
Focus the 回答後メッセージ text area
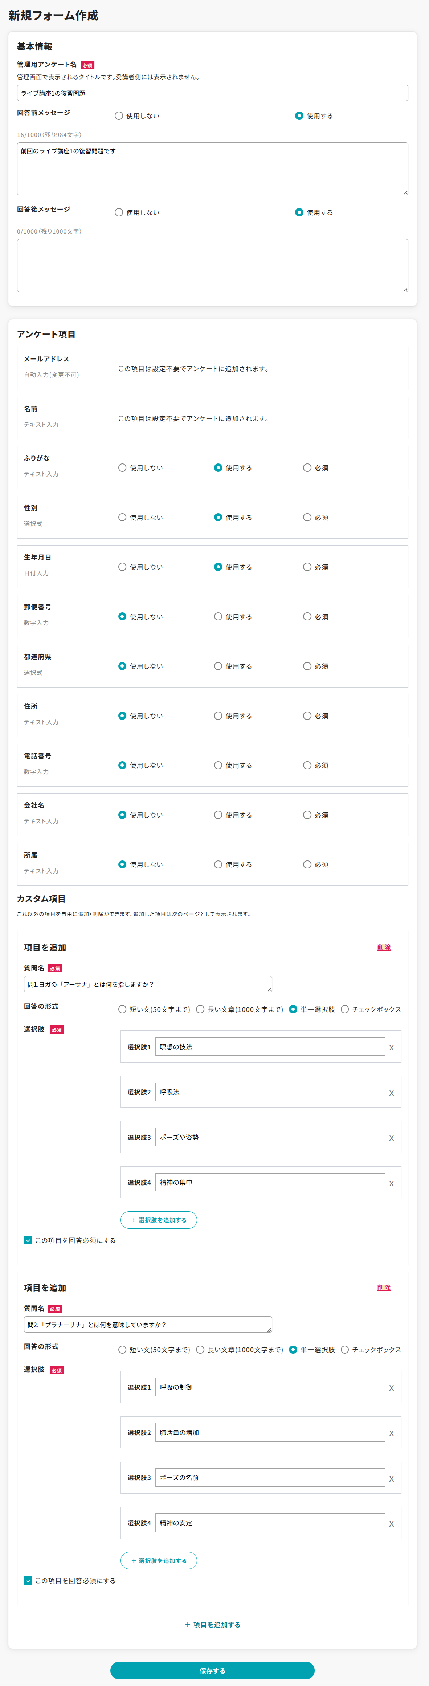213,265
